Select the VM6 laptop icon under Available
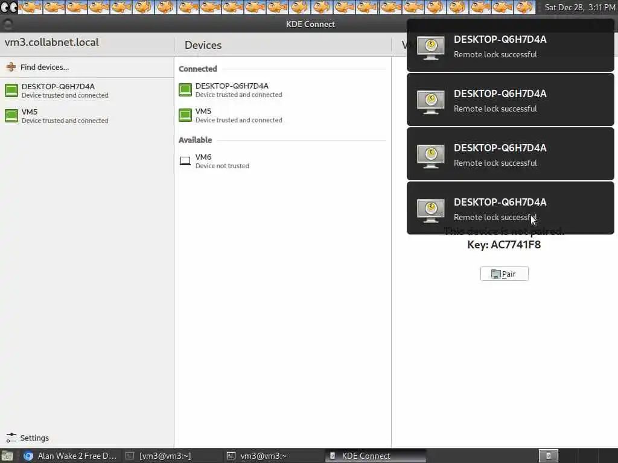The width and height of the screenshot is (618, 463). point(185,161)
